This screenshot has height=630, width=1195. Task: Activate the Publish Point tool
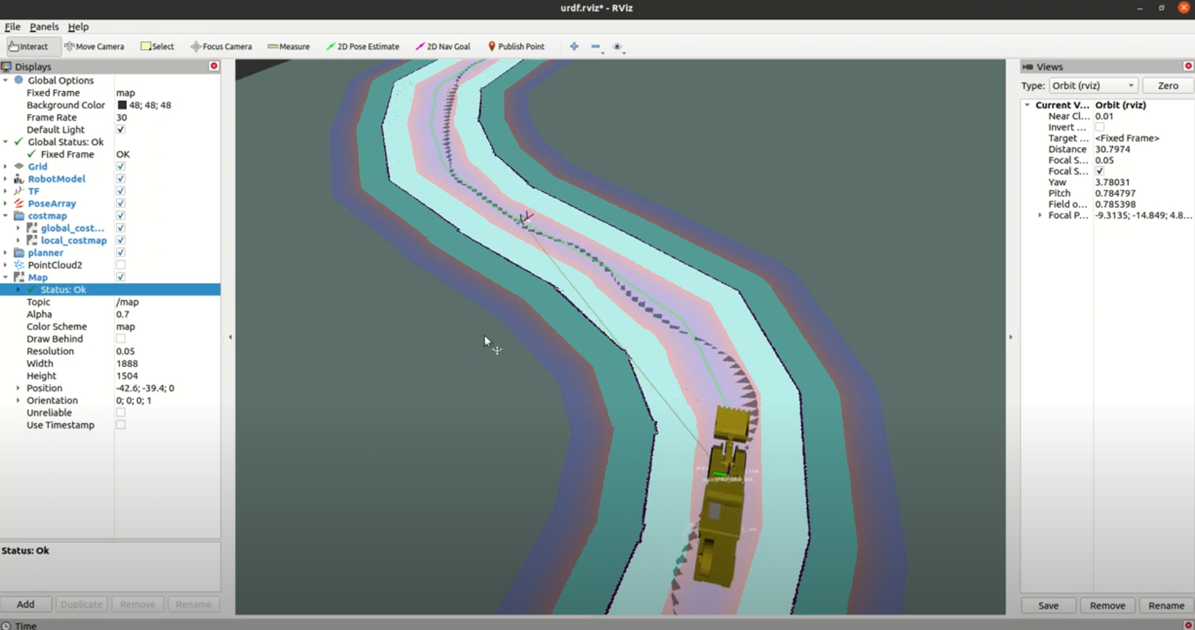[516, 46]
